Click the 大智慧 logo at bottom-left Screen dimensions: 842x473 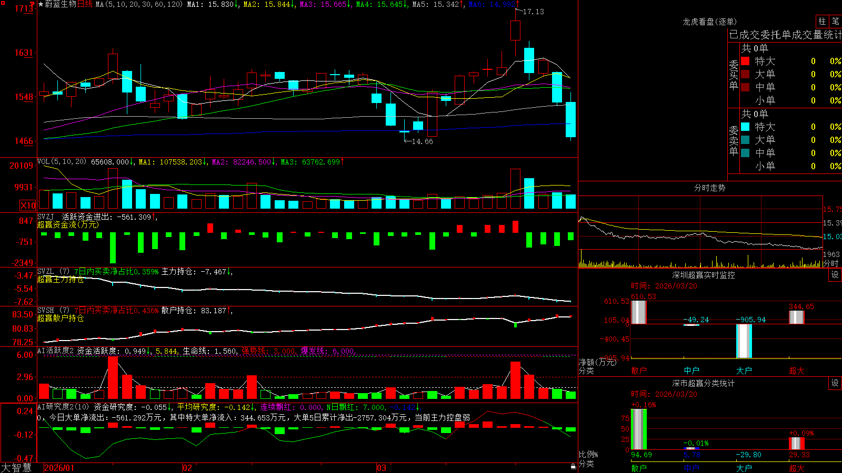pyautogui.click(x=16, y=468)
